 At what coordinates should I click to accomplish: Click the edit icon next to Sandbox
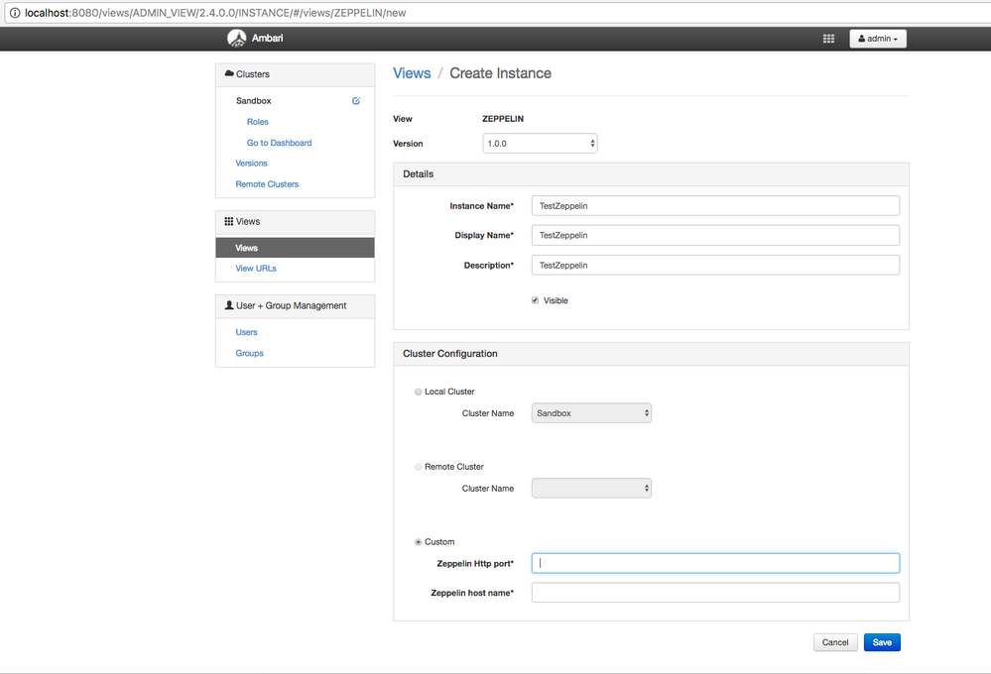[x=356, y=101]
